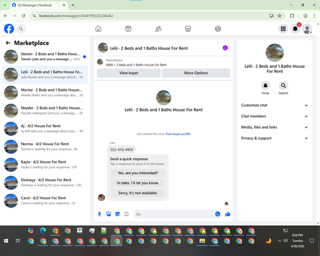The image size is (320, 256).
Task: Click the $800 Marketplace listing banner text
Action: [x=136, y=65]
